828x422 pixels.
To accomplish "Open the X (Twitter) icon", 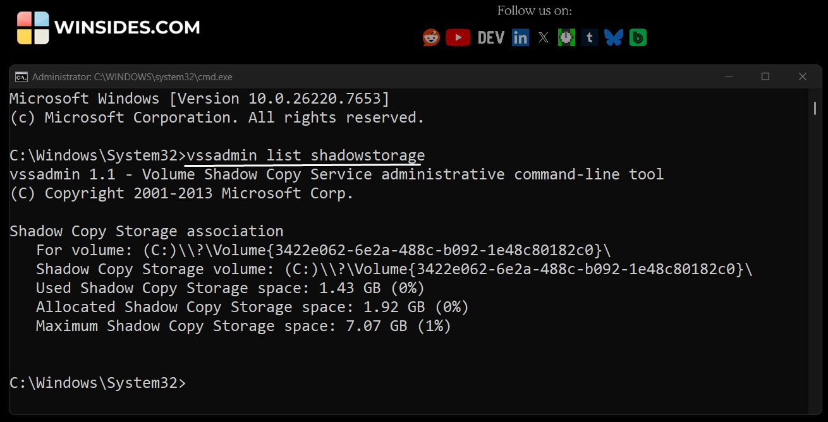I will pyautogui.click(x=543, y=37).
